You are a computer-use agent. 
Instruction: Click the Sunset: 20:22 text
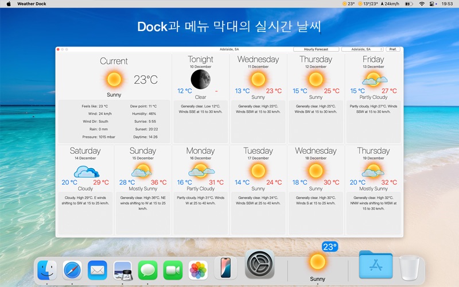[146, 129]
